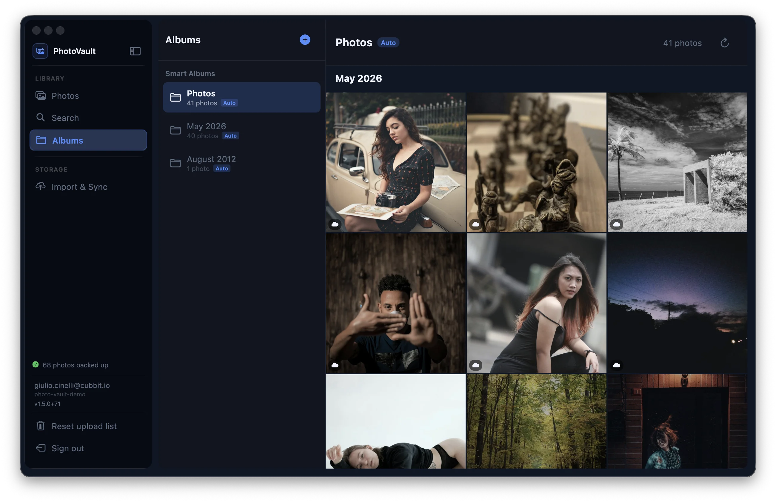776x502 pixels.
Task: Click cloud badge on man with hands photo
Action: [x=335, y=365]
